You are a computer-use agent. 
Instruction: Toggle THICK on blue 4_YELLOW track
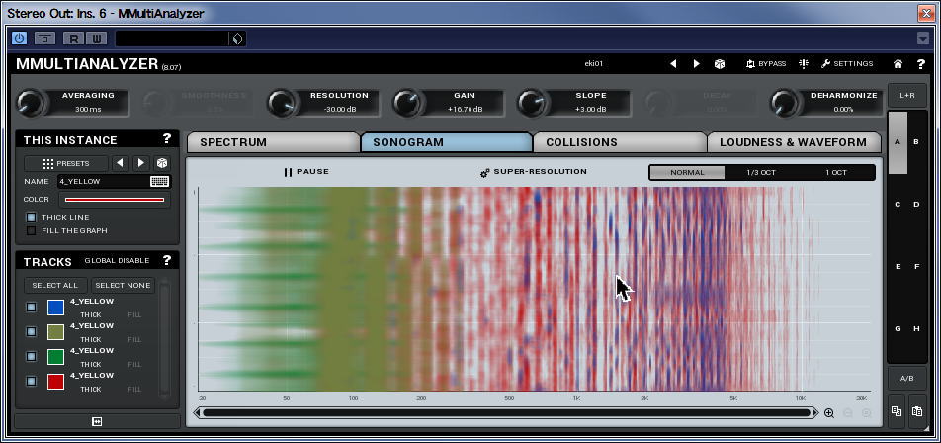(x=91, y=315)
